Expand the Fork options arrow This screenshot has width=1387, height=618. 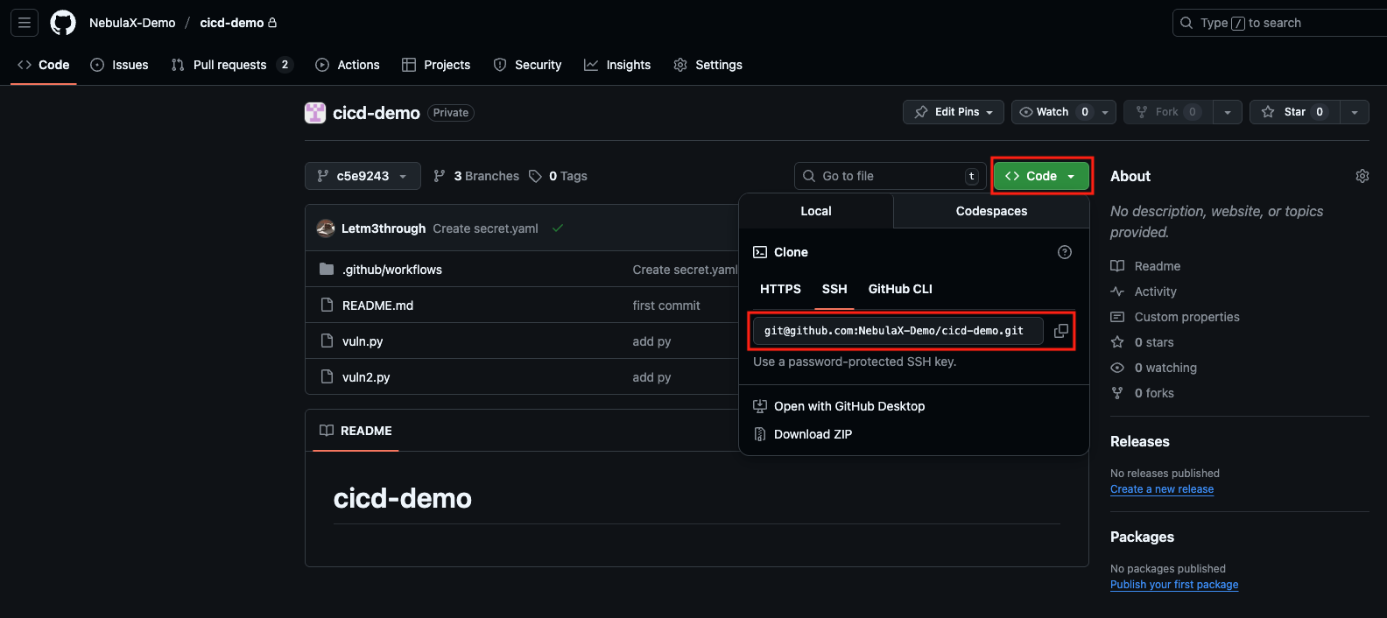[x=1227, y=112]
